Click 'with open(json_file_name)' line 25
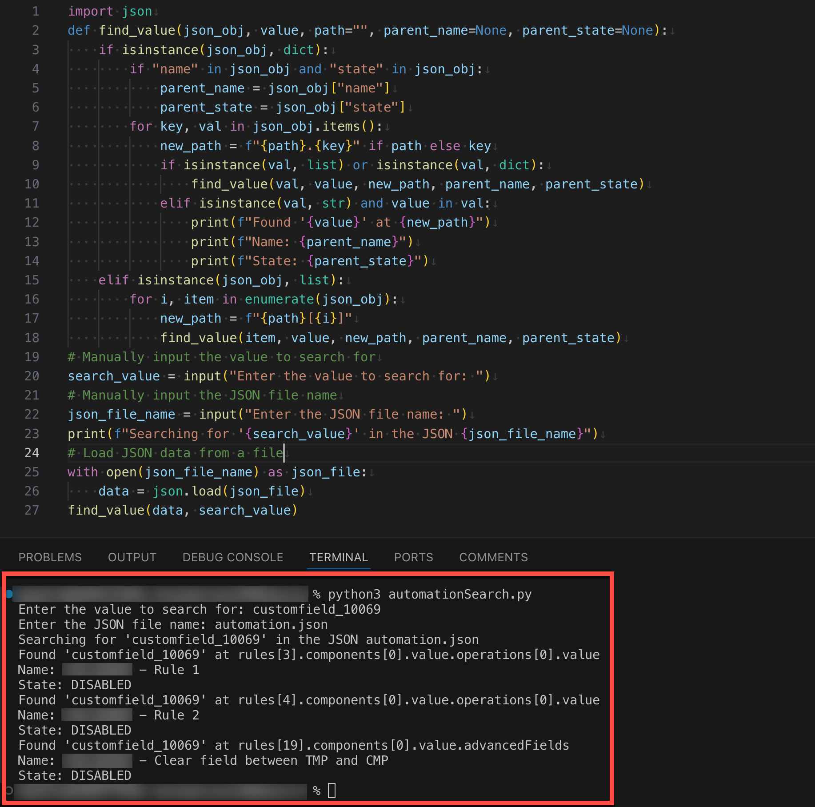Screen dimensions: 815x807 tap(217, 472)
